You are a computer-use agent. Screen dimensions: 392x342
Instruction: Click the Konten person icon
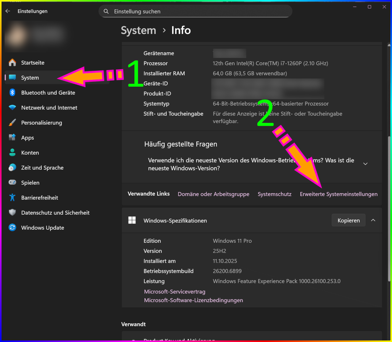click(x=12, y=152)
